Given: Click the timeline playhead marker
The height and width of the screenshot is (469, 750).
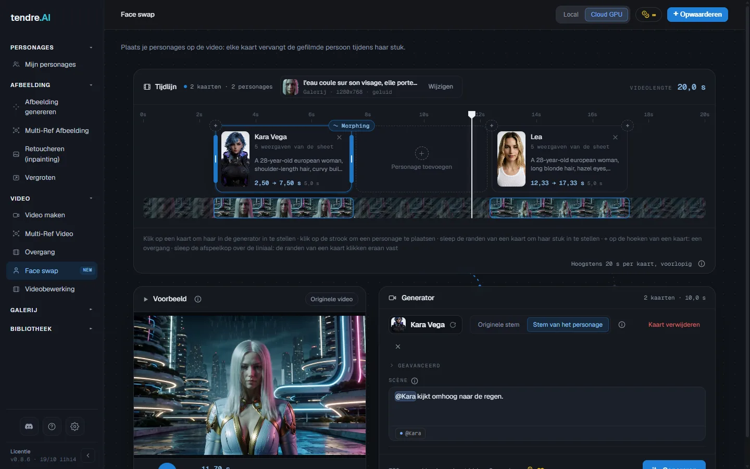Looking at the screenshot, I should click(472, 114).
